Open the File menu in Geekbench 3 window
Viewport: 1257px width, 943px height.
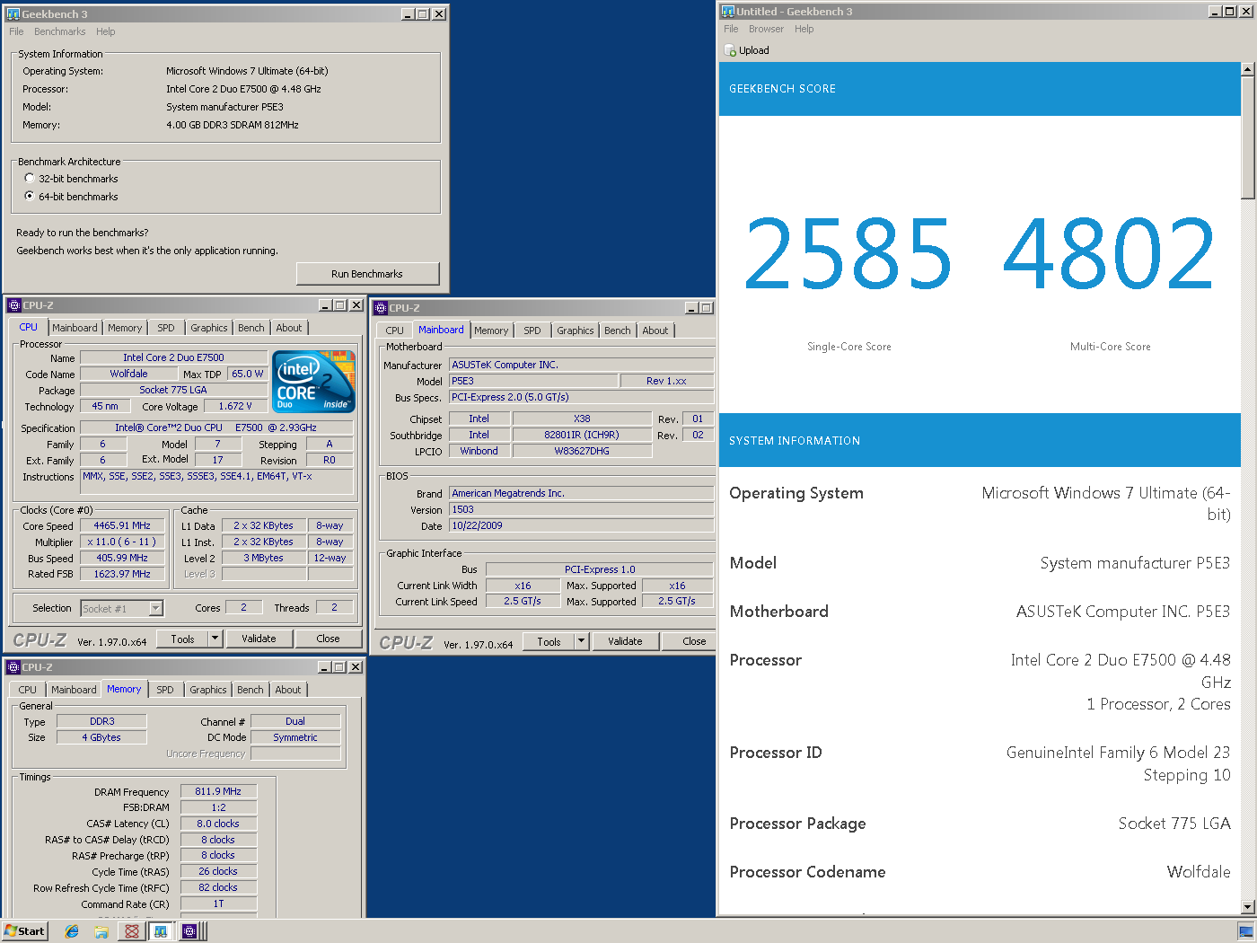pos(16,31)
